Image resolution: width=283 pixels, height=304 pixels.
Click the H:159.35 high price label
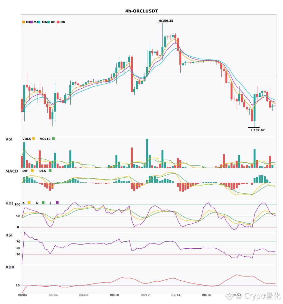pos(166,21)
